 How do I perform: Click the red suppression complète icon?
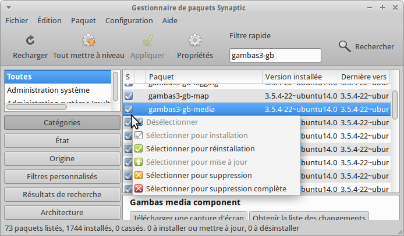click(x=139, y=189)
